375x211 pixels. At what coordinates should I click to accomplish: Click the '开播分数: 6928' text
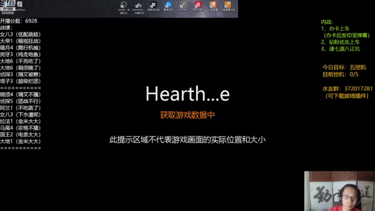[x=19, y=21]
